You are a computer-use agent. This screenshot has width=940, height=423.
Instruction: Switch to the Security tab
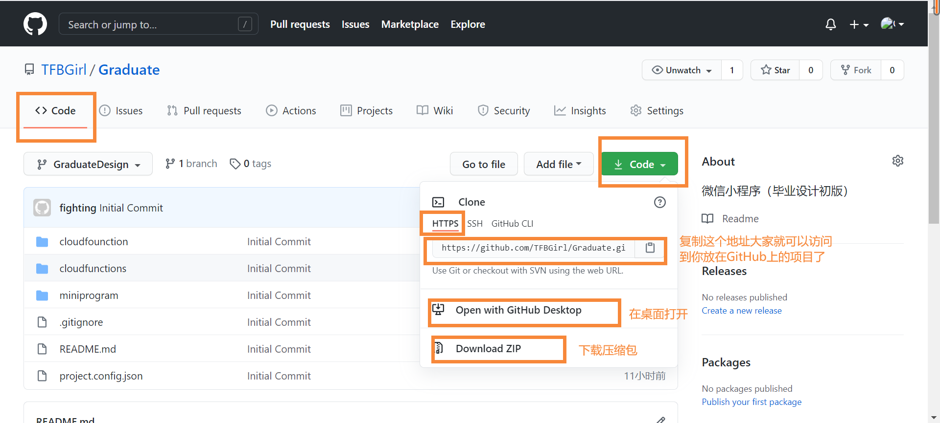pos(503,111)
